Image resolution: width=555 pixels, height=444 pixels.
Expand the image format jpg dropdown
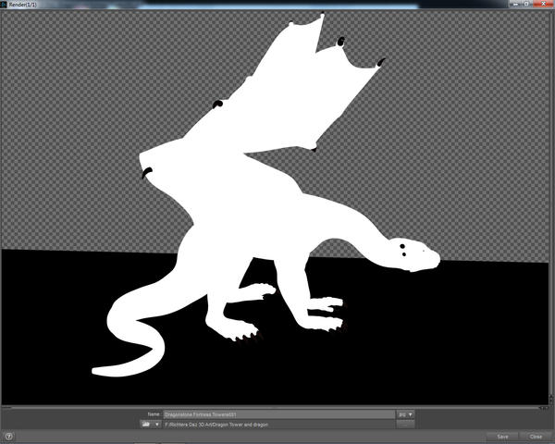tap(405, 414)
